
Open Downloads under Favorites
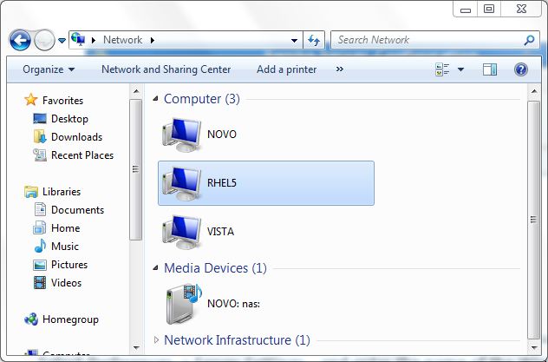point(76,137)
